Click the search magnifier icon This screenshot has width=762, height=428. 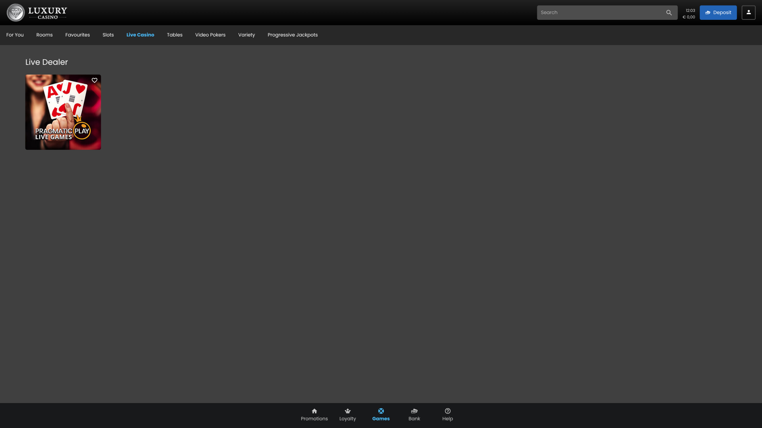669,13
